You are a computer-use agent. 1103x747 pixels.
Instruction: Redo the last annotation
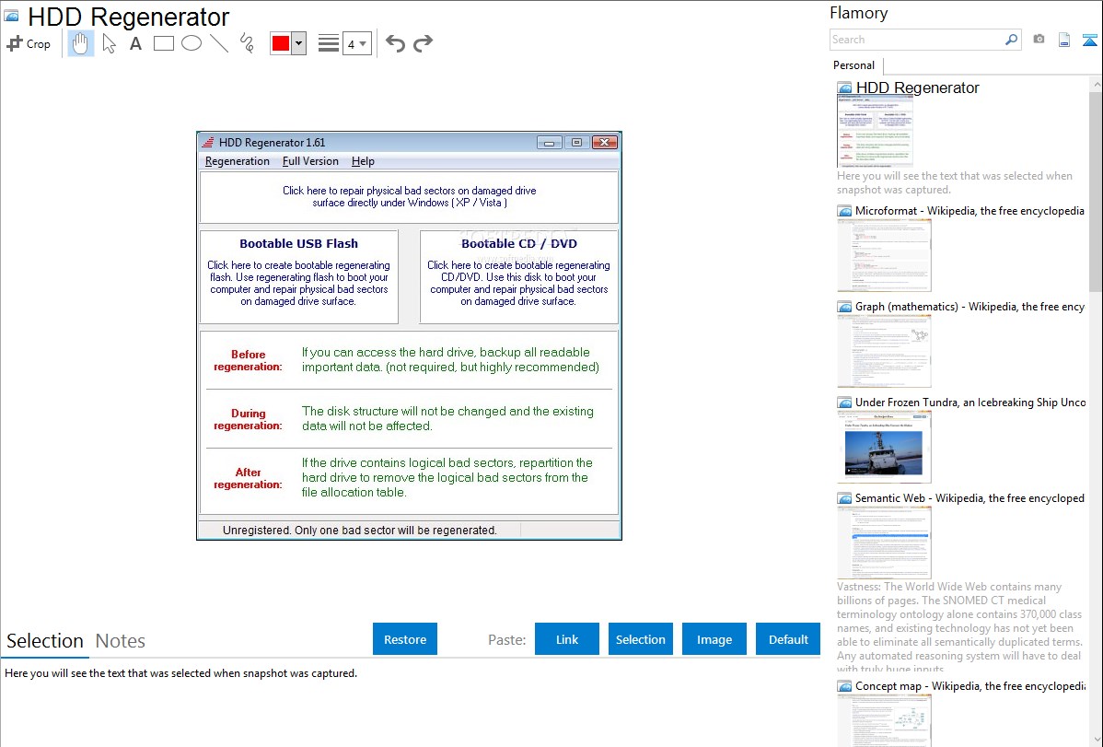pos(423,43)
